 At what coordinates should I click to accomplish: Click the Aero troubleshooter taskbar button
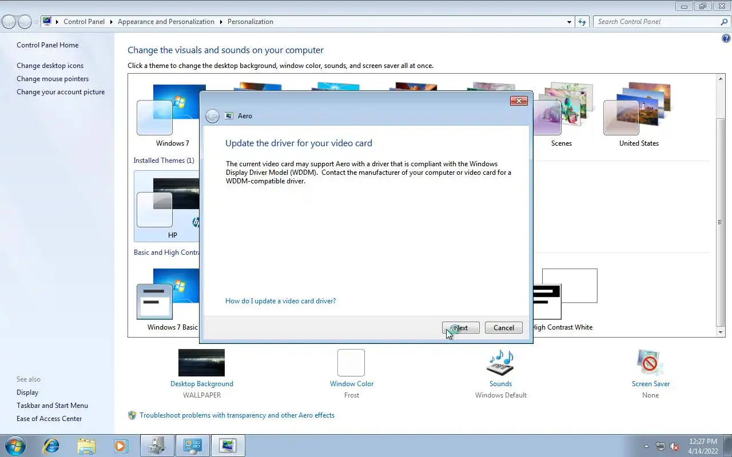pos(228,446)
